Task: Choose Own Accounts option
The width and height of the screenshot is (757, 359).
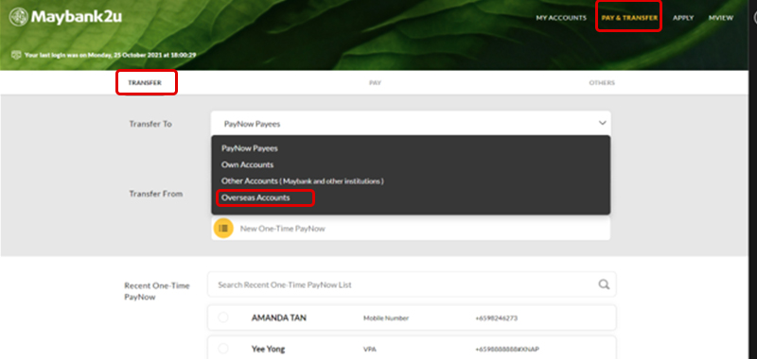Action: tap(248, 164)
